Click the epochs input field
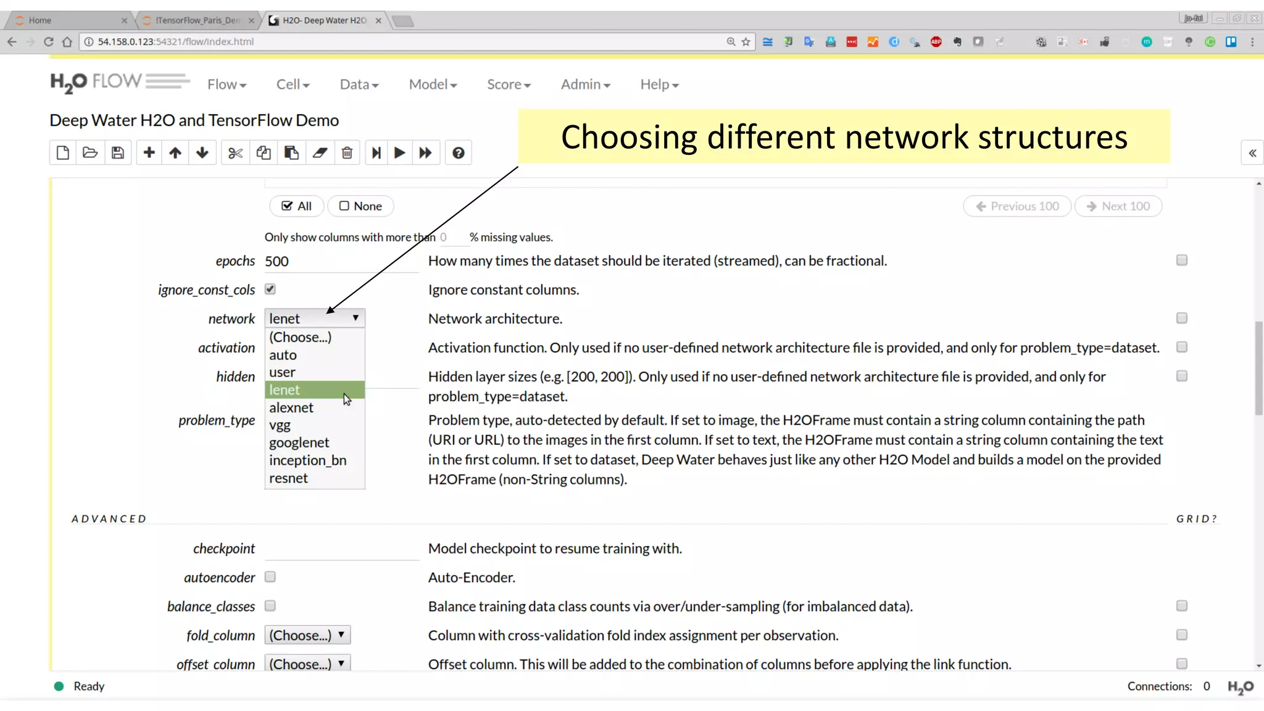 [x=342, y=261]
